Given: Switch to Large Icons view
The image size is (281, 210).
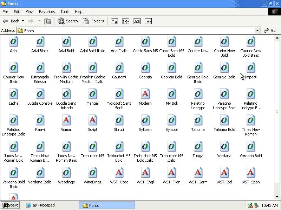Looking at the screenshot, I should coord(115,21).
